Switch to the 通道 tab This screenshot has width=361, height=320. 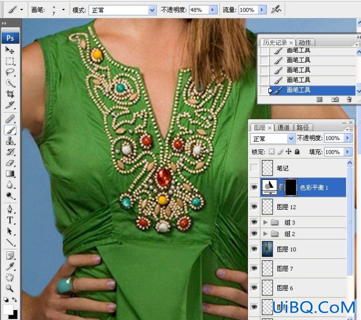284,127
